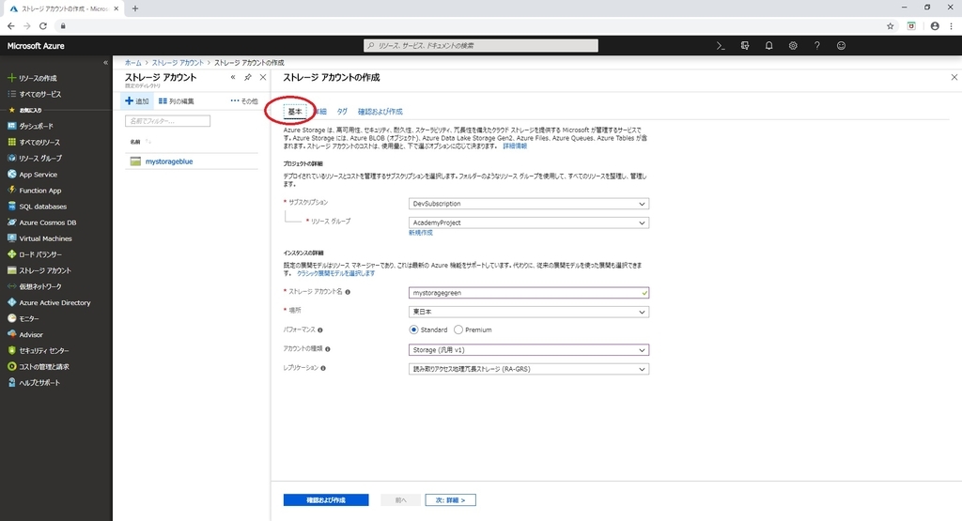Open portal settings gear icon

tap(793, 45)
